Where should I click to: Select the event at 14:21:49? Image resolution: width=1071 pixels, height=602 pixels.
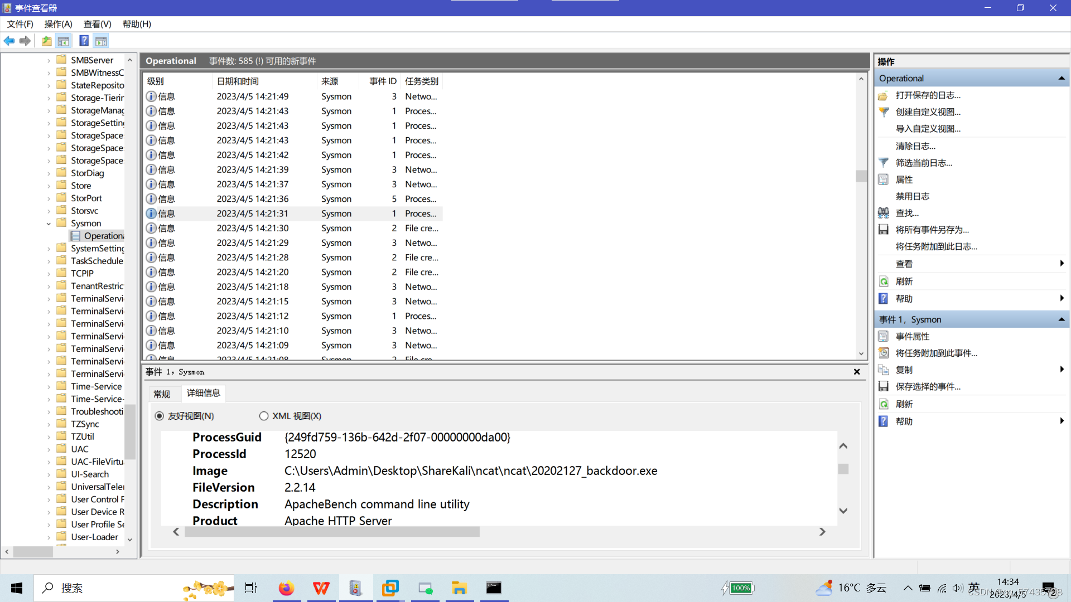click(293, 96)
